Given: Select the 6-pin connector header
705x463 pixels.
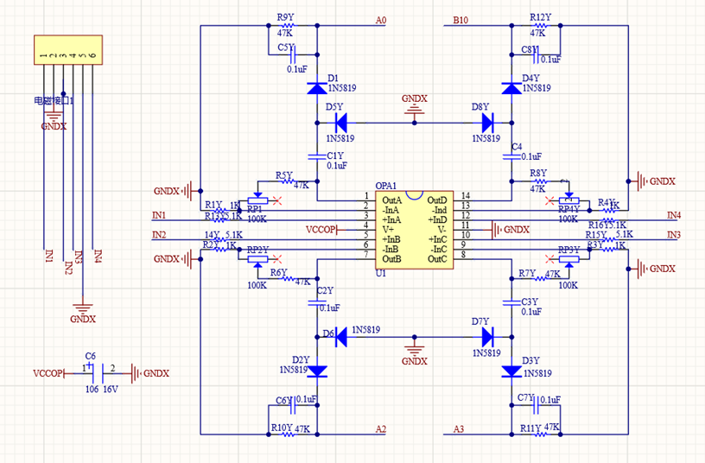Looking at the screenshot, I should 68,48.
